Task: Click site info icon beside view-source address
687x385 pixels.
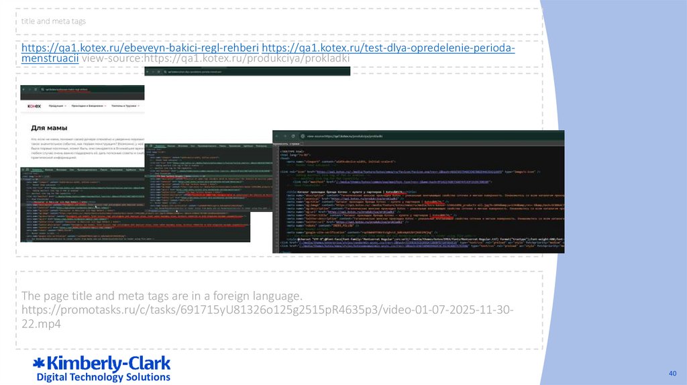Action: [303, 136]
